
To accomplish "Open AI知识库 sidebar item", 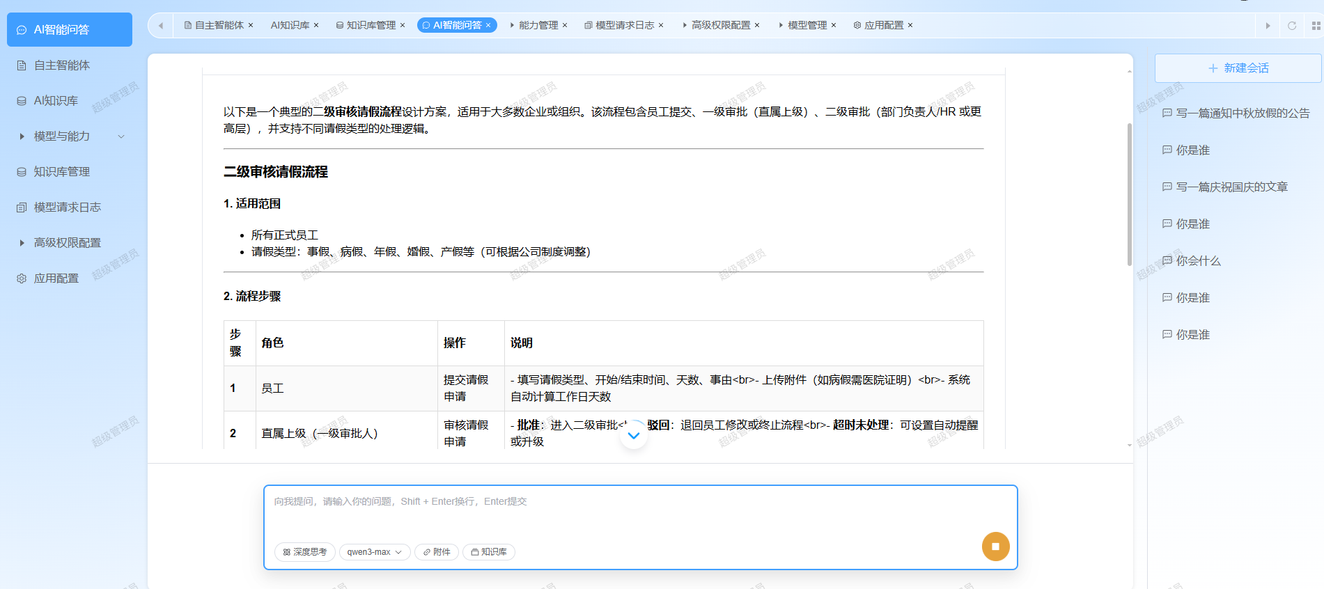I will pyautogui.click(x=70, y=101).
